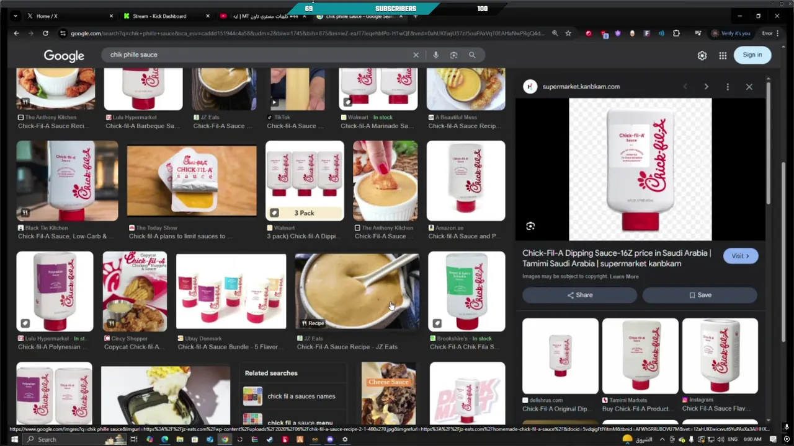This screenshot has width=794, height=446.
Task: Close the Home / X tab
Action: (112, 16)
